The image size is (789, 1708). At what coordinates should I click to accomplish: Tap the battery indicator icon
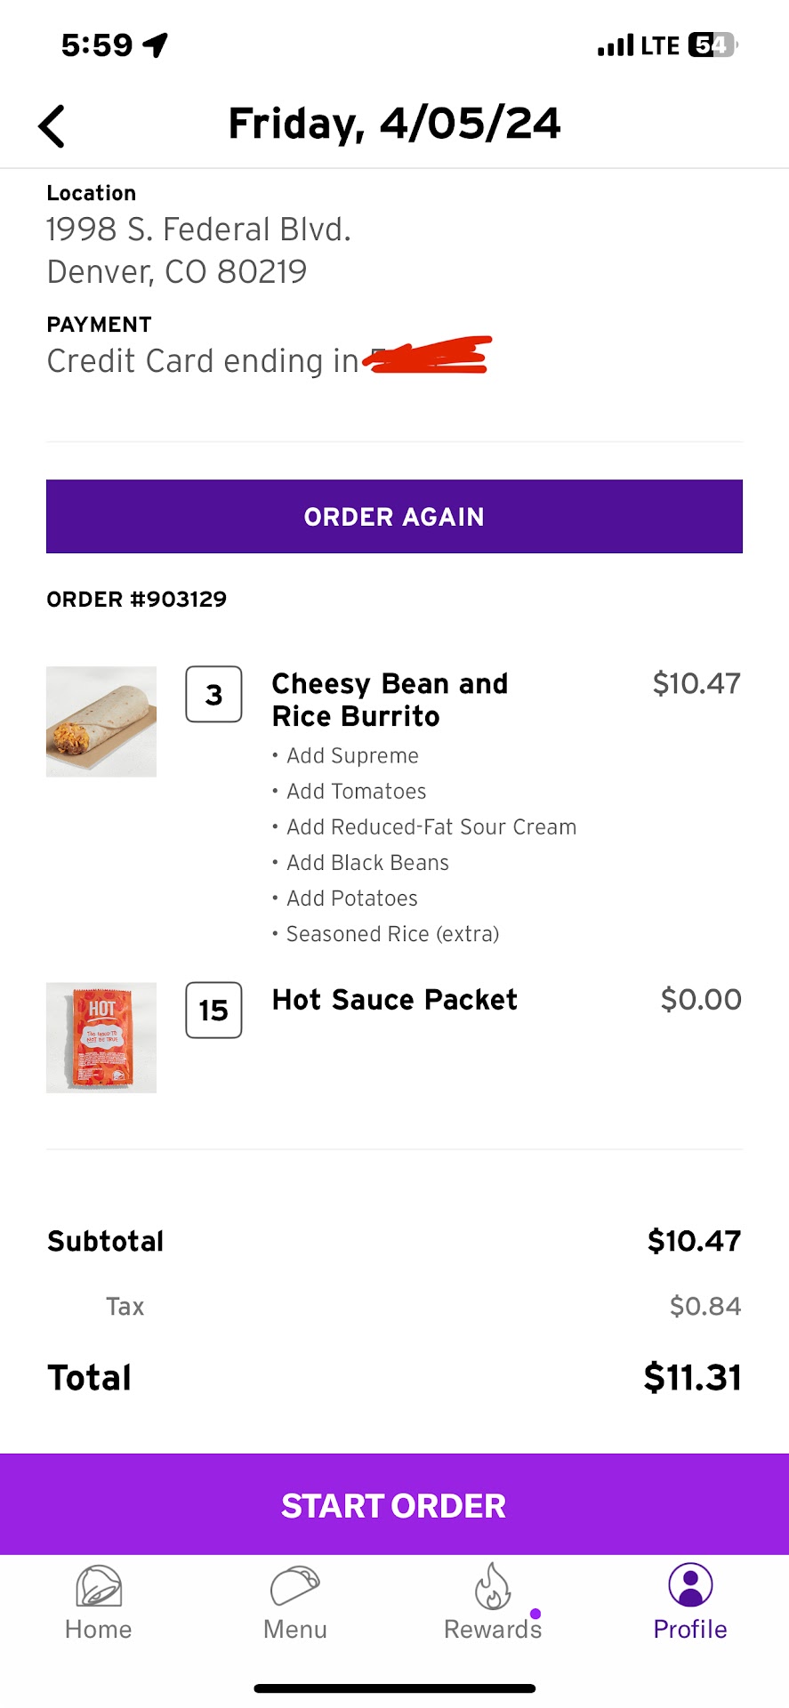tap(713, 44)
